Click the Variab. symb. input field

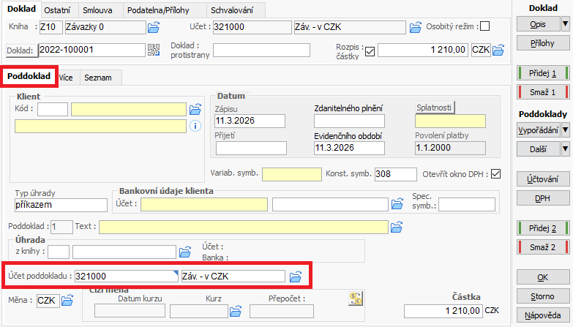point(292,175)
